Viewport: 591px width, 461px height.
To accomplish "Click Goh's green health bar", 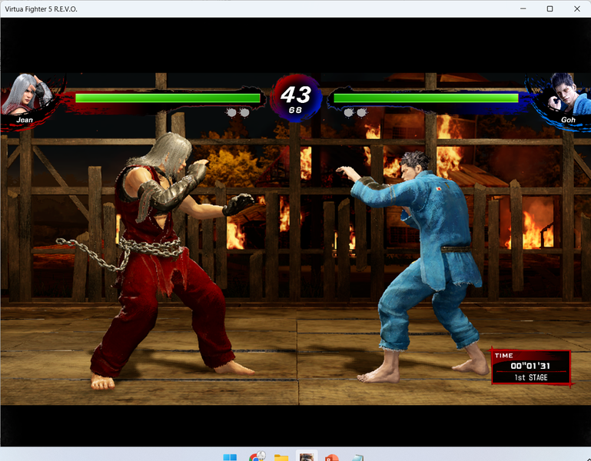I will [x=426, y=98].
